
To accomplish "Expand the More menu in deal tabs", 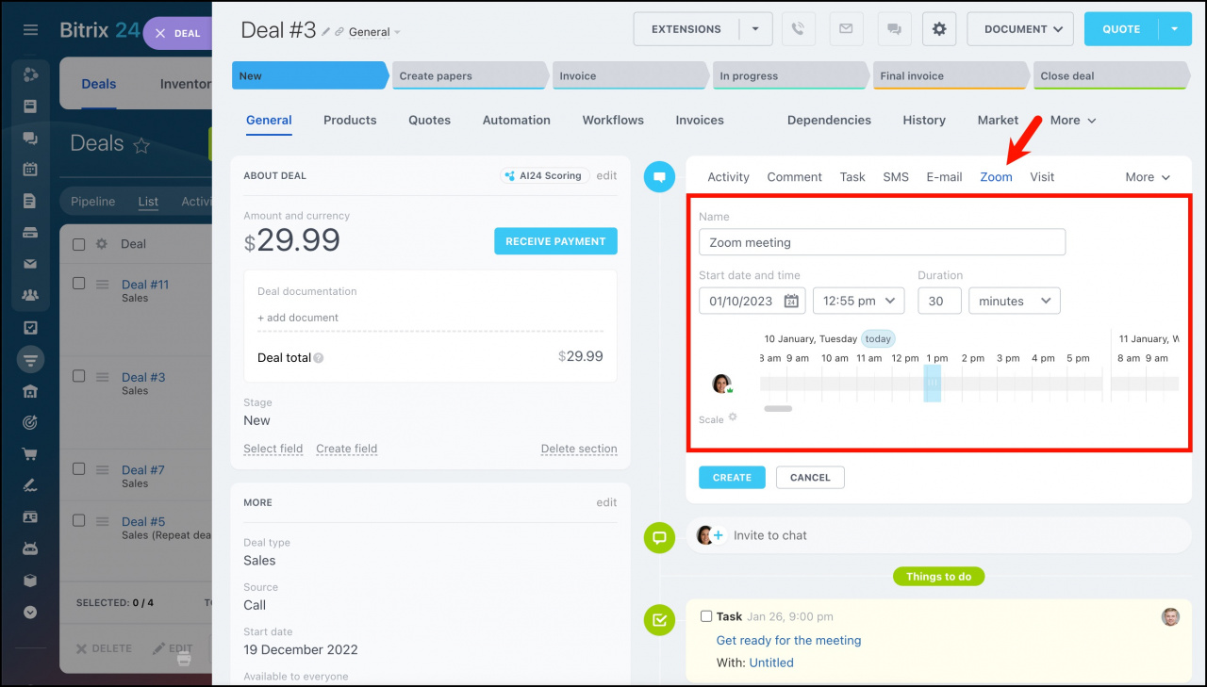I will [x=1073, y=120].
